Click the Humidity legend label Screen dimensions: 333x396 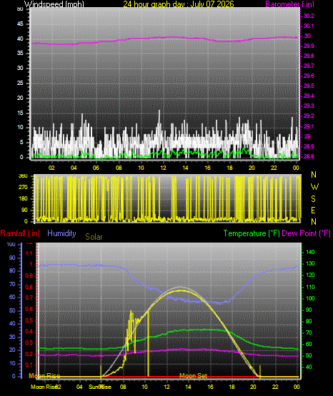(x=61, y=233)
